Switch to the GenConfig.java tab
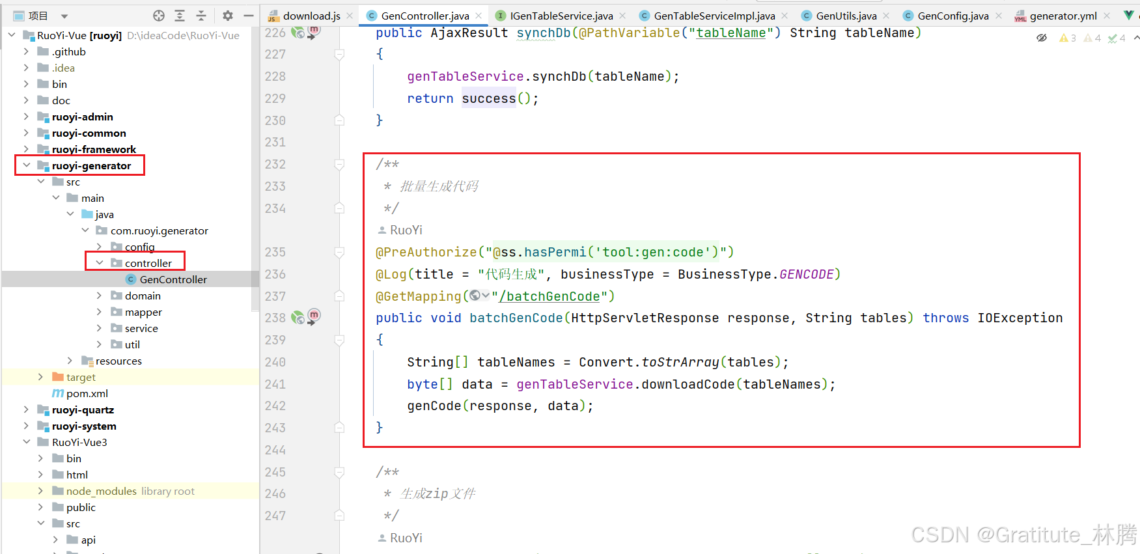1140x554 pixels. pos(953,16)
